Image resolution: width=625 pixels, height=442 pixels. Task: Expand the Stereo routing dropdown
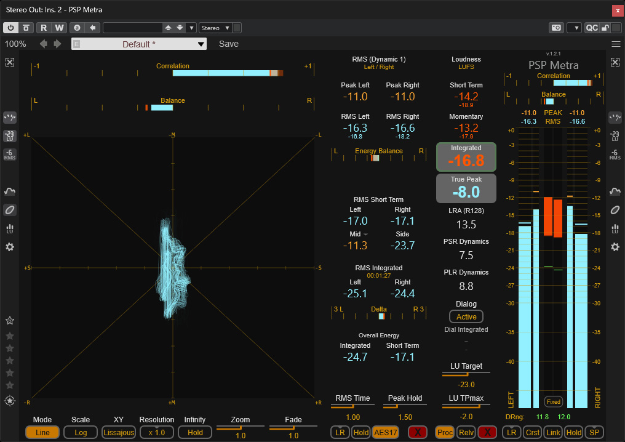216,28
